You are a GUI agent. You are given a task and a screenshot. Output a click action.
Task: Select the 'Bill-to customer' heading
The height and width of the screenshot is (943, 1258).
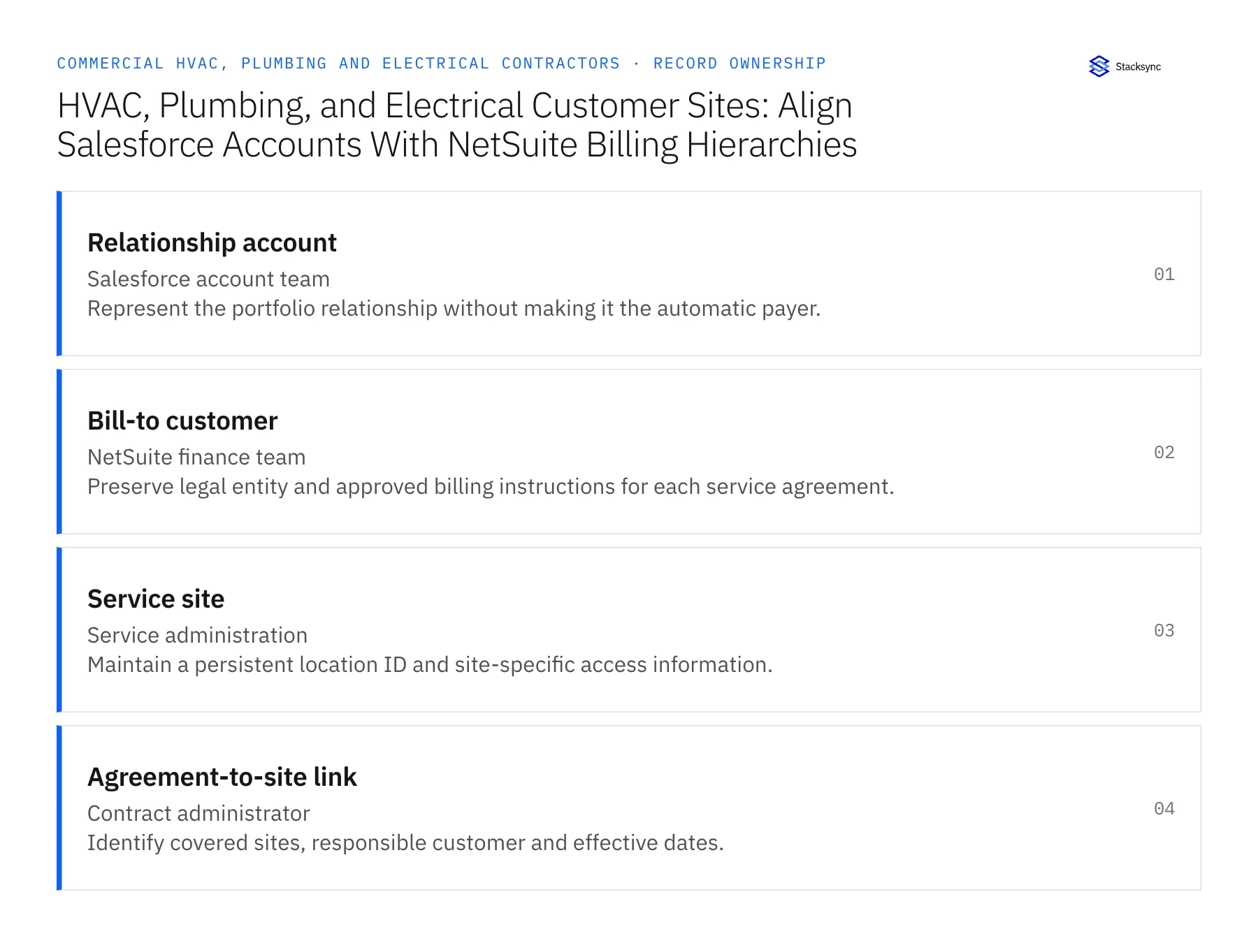182,421
